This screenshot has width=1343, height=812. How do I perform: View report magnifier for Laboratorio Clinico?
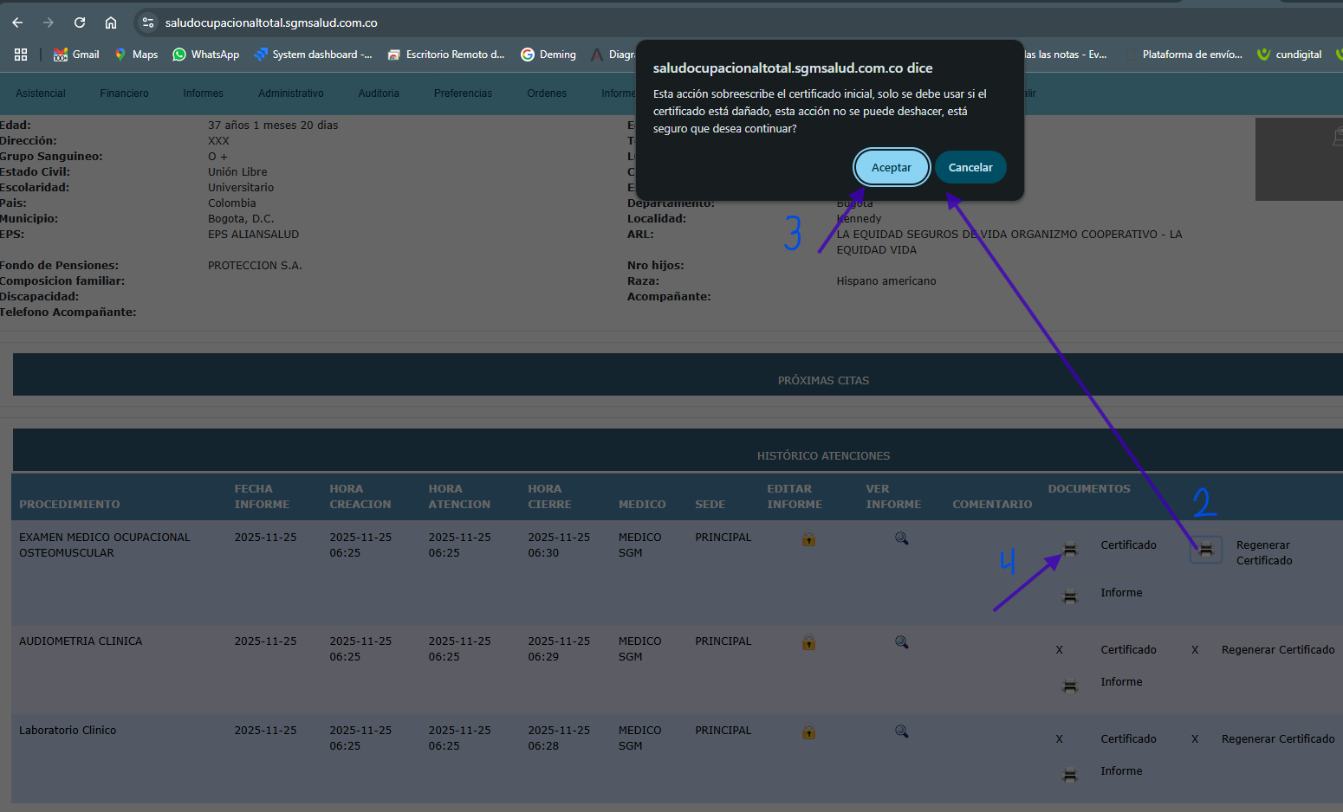[901, 731]
